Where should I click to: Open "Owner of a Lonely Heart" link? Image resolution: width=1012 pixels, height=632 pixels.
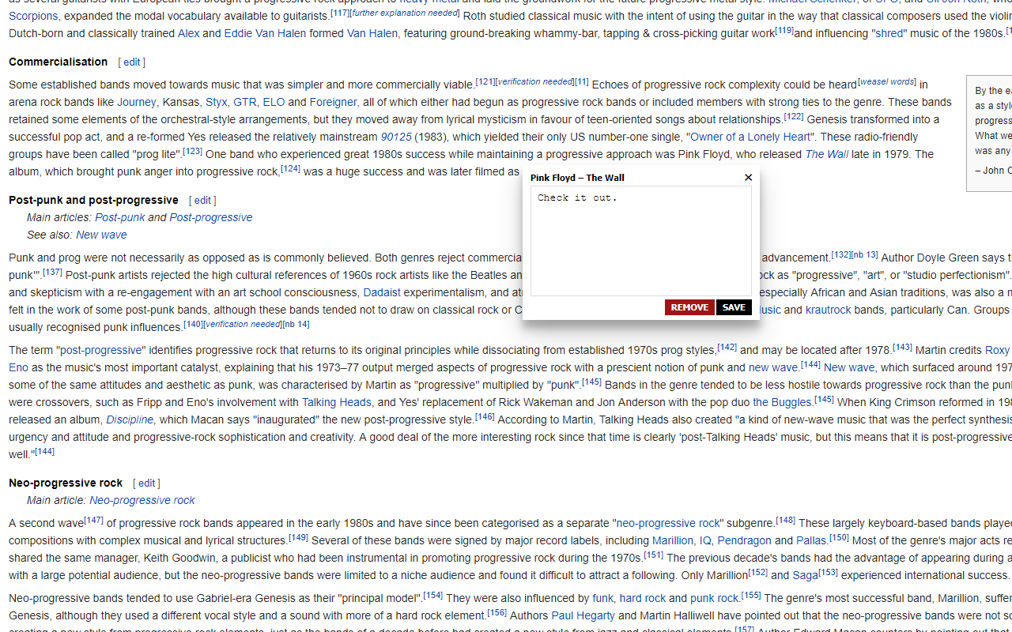tap(751, 137)
